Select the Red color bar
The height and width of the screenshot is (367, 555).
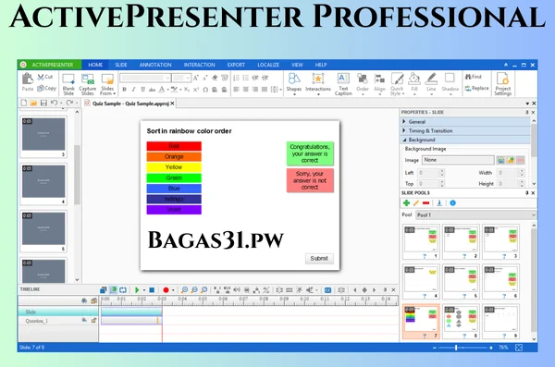point(174,146)
